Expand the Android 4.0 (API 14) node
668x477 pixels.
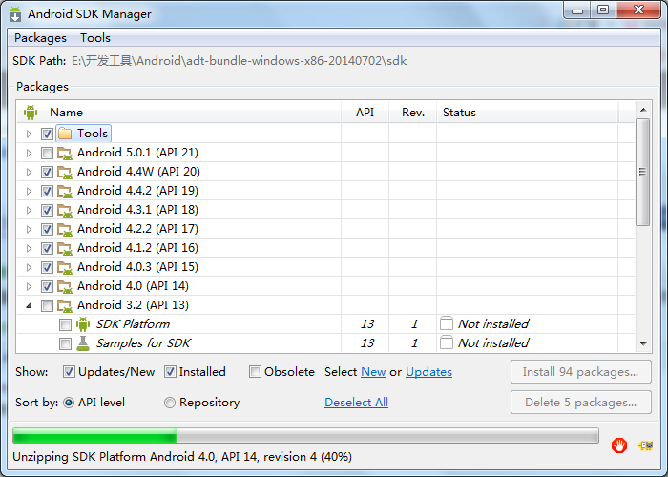(x=29, y=286)
